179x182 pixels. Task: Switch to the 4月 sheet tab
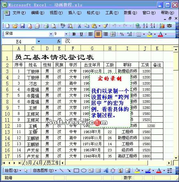[39, 163]
